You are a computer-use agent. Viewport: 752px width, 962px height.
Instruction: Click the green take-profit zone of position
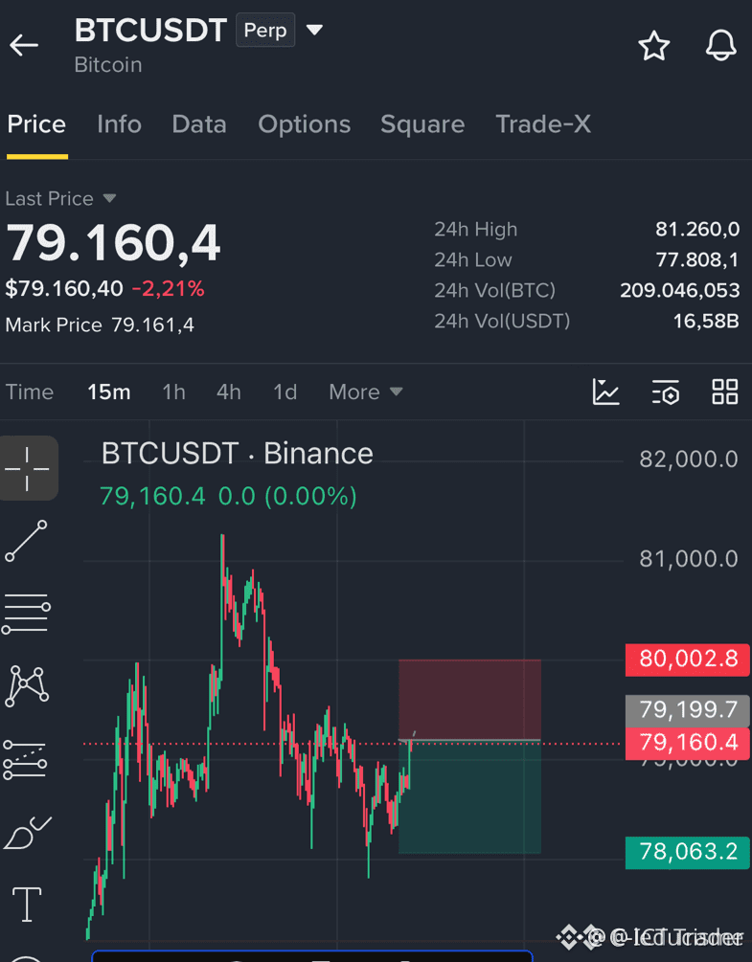click(469, 797)
